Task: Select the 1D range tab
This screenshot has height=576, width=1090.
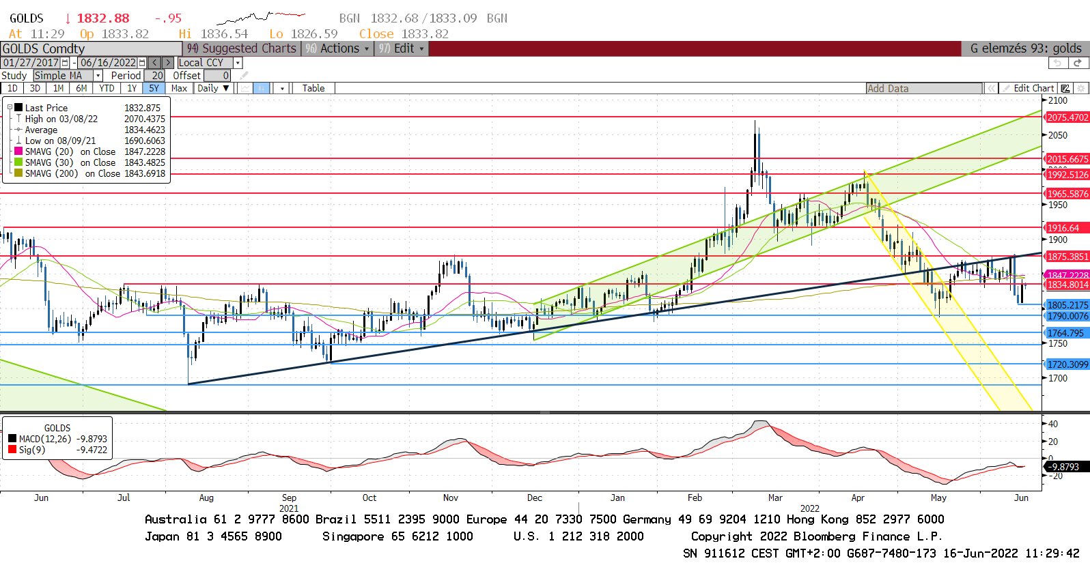Action: (12, 88)
